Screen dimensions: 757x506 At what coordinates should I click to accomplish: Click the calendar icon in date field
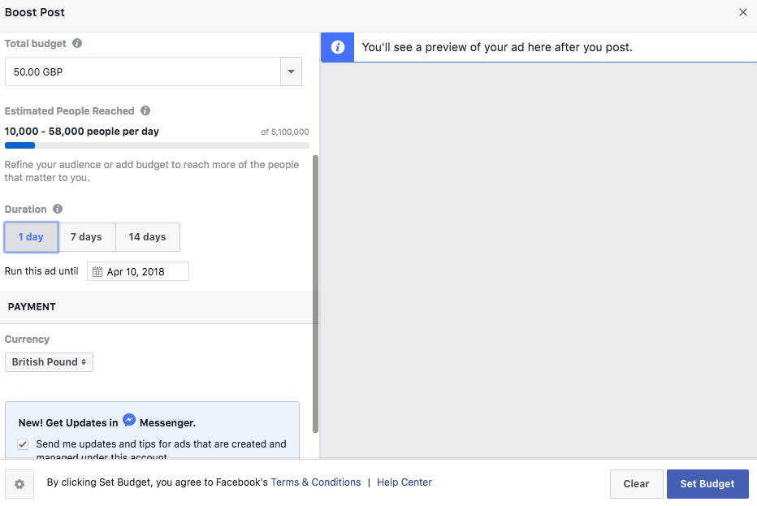pos(97,272)
